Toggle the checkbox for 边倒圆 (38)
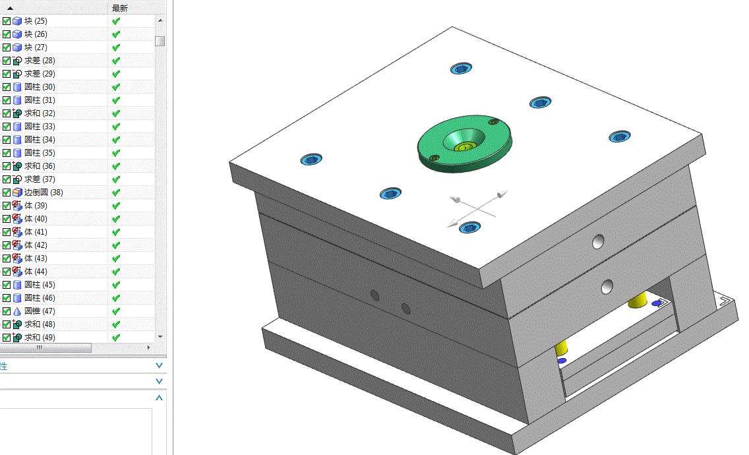 pyautogui.click(x=6, y=192)
